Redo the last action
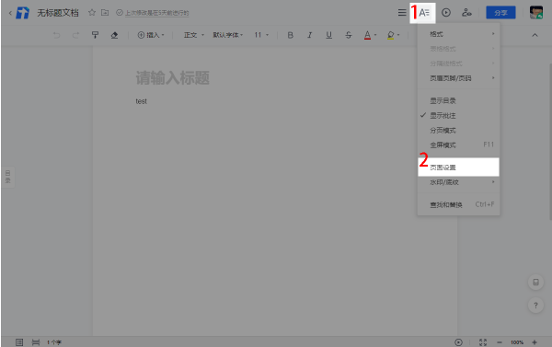Viewport: 552px width, 347px height. [x=75, y=35]
